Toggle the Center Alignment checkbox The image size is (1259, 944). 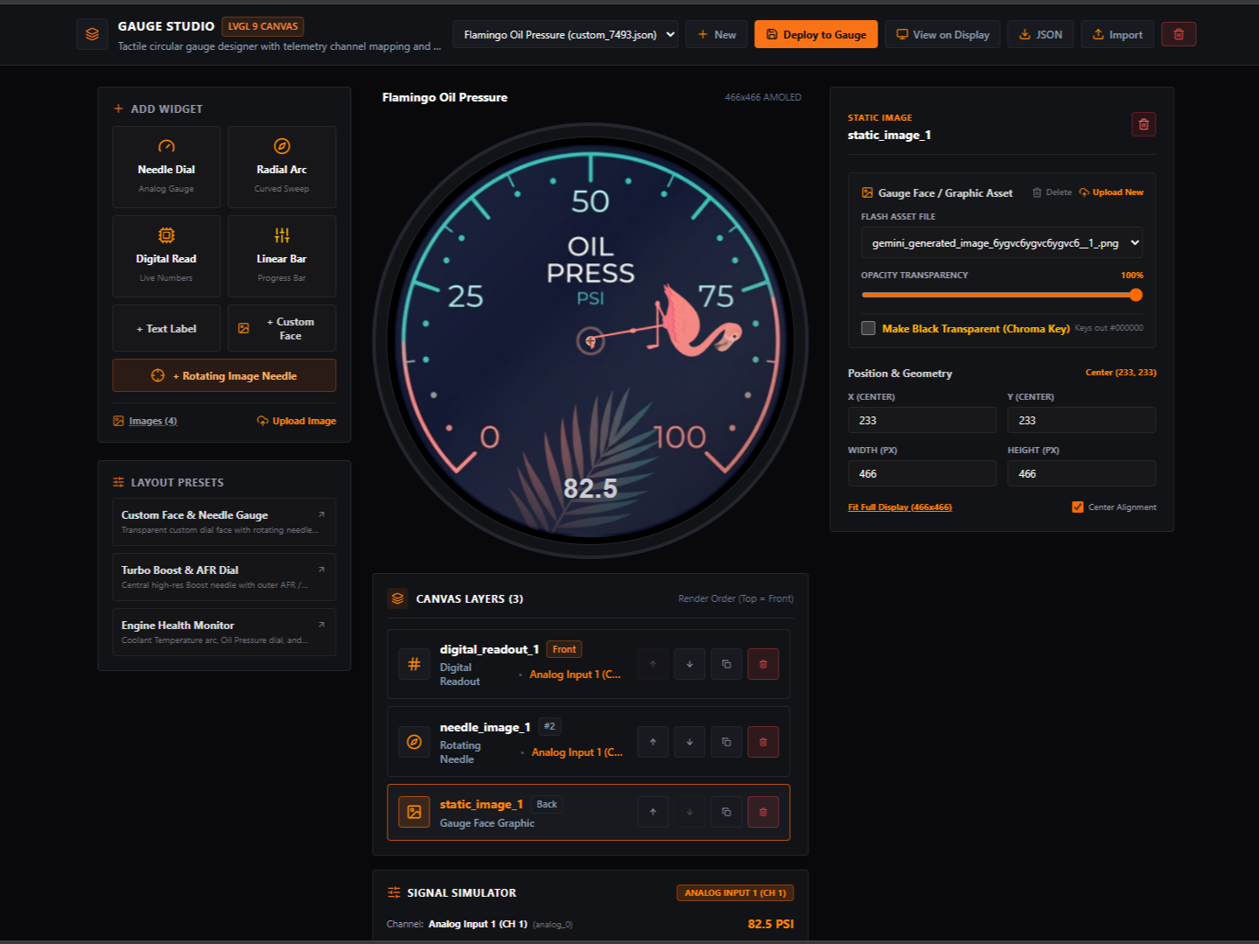click(1078, 507)
